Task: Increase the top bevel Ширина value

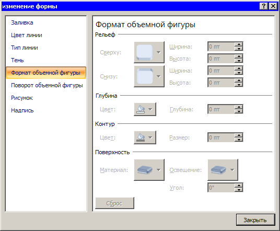Action: tap(239, 44)
